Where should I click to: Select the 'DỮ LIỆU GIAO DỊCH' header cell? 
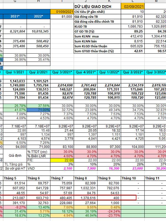[97, 6]
